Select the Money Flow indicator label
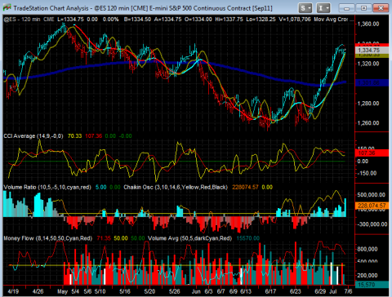 [47, 238]
